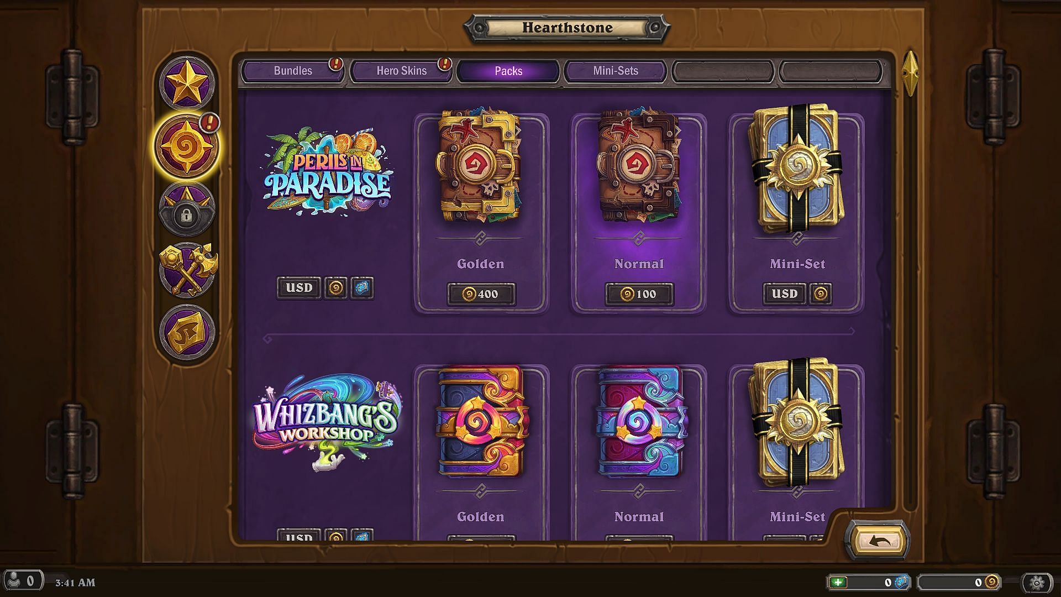Click USD button under Perils Mini-Set
This screenshot has width=1061, height=597.
(784, 294)
